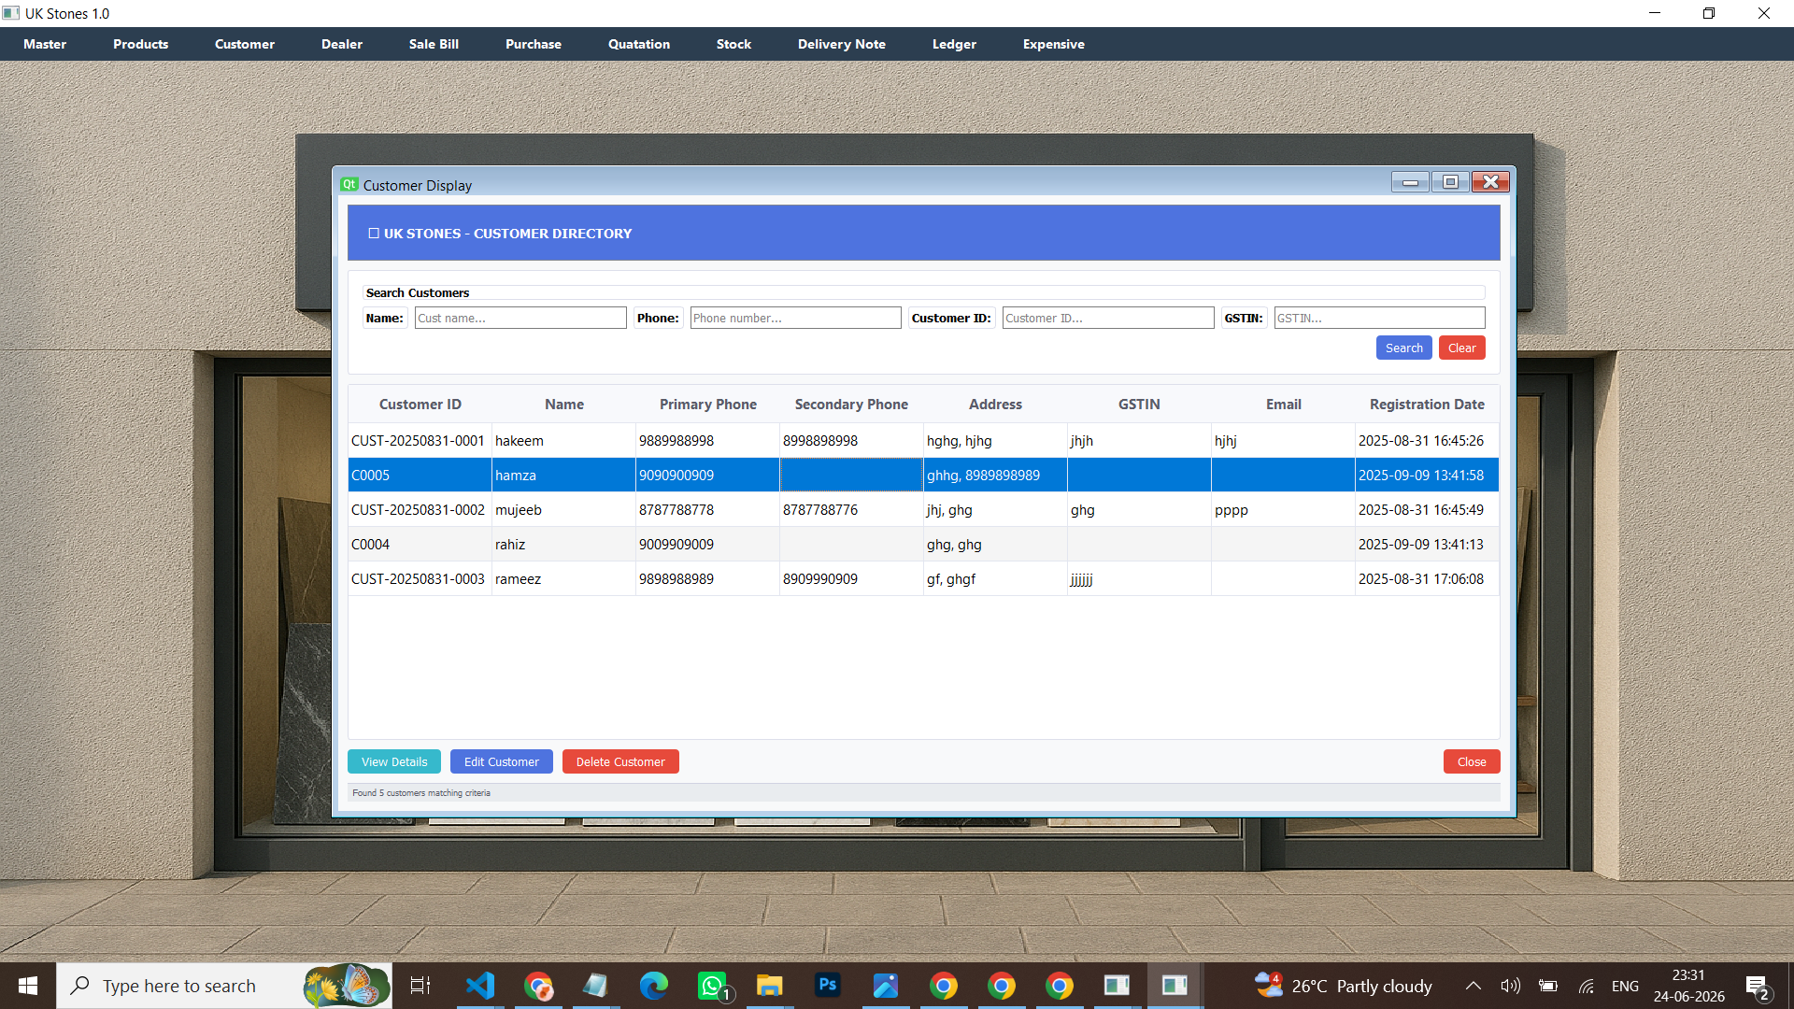Sort by Registration Date column header
This screenshot has width=1794, height=1009.
pos(1427,404)
